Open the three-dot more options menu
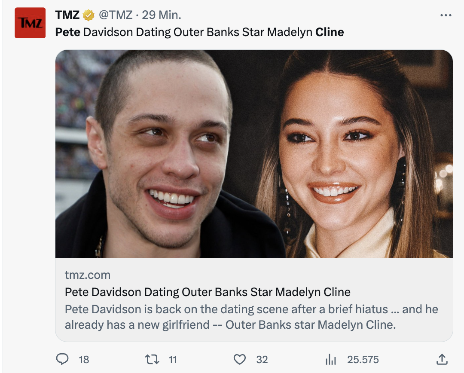Screen dimensions: 464x373 point(446,15)
